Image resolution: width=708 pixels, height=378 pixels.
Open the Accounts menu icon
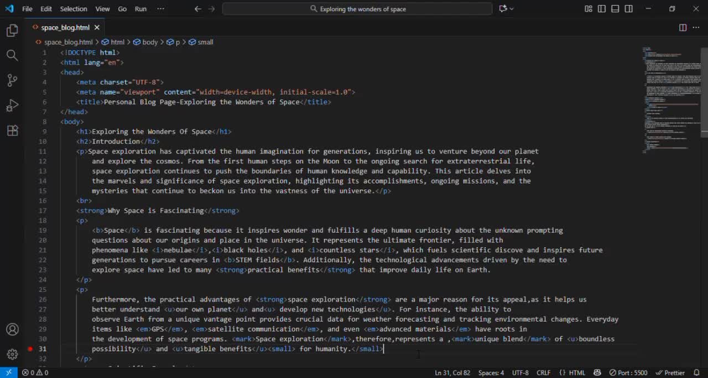click(x=12, y=330)
